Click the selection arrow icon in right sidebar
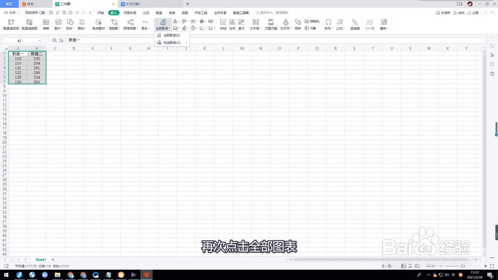Viewport: 498px width, 280px height. coord(492,55)
